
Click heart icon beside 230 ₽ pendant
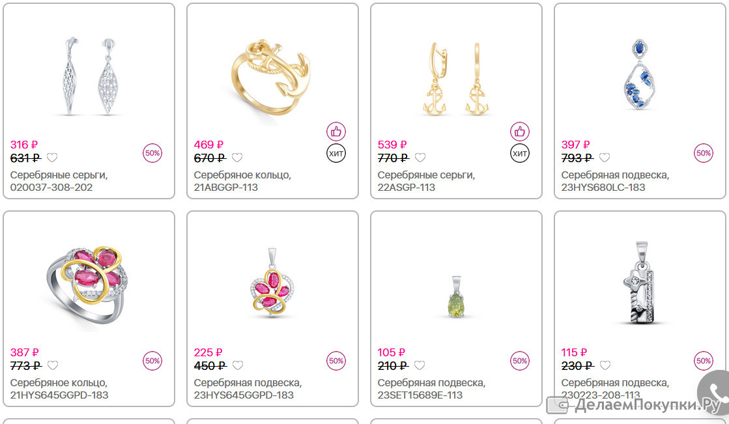605,365
